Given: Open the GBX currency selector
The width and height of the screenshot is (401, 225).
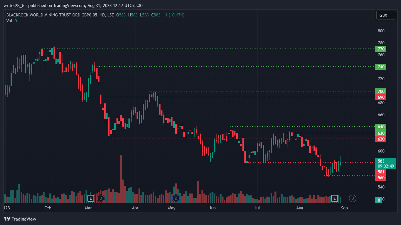Looking at the screenshot, I should coord(386,15).
